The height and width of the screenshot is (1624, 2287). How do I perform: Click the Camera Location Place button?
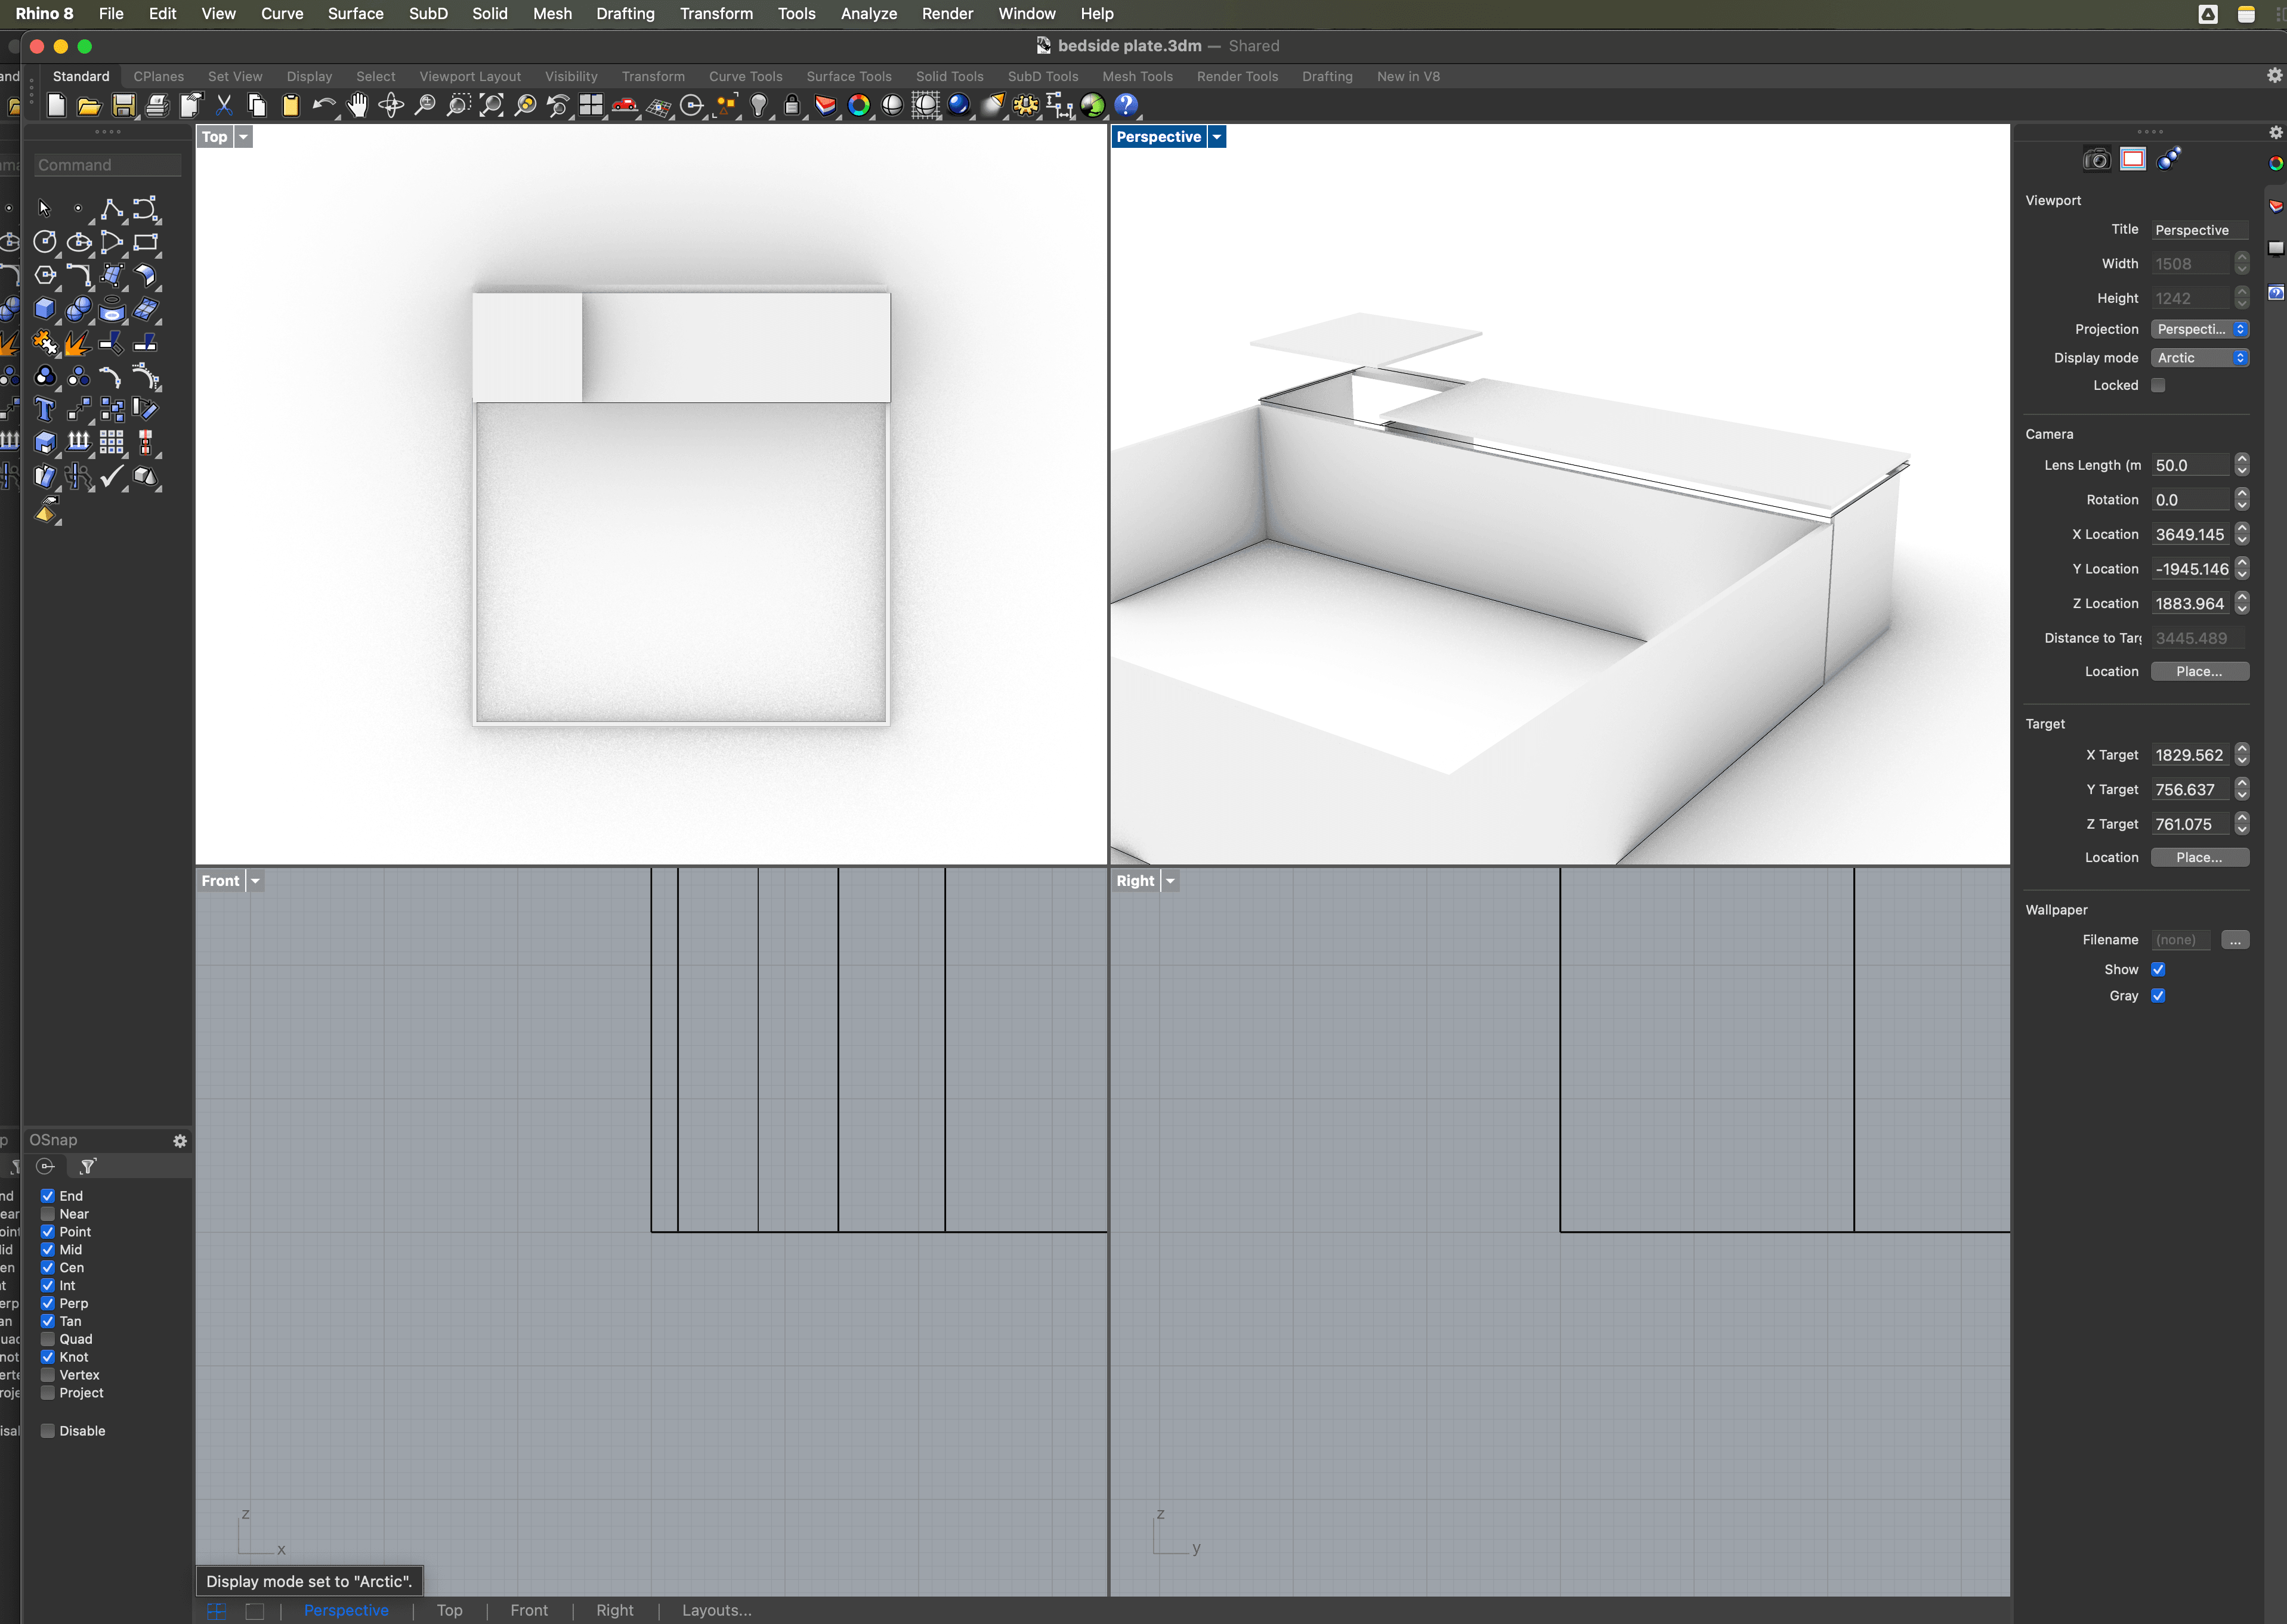2199,671
